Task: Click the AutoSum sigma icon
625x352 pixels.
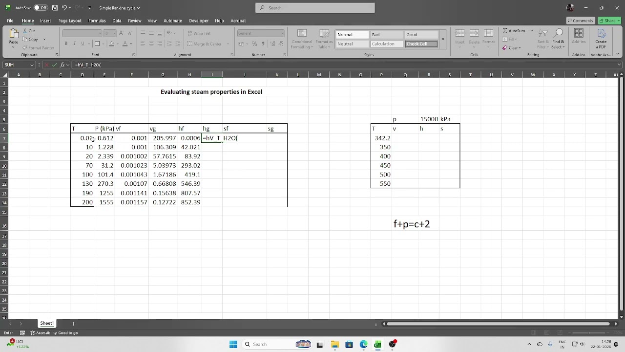Action: coord(505,31)
